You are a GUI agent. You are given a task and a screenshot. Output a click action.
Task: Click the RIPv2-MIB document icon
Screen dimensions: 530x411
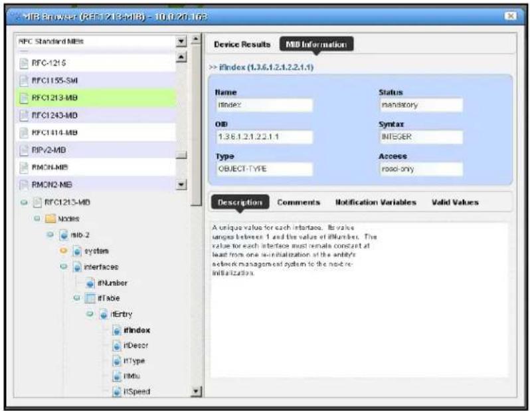[24, 150]
